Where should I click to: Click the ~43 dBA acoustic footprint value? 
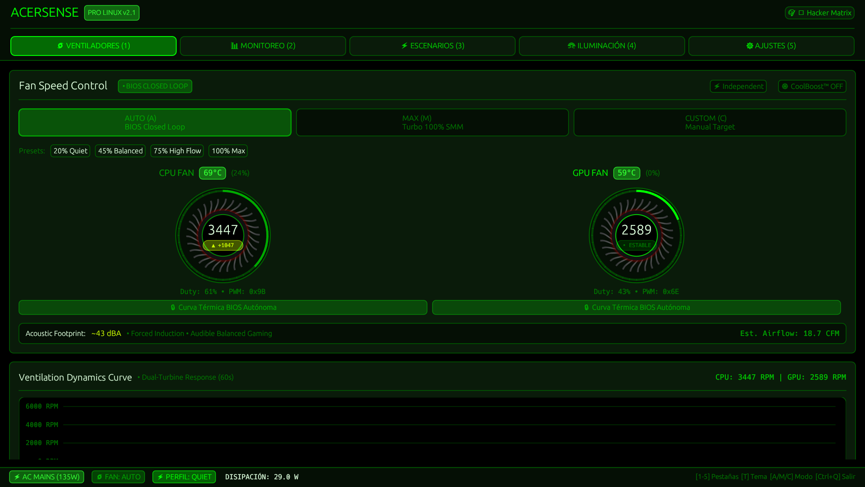106,333
